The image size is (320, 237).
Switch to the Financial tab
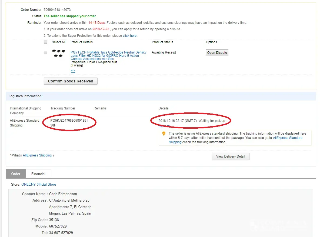pyautogui.click(x=38, y=174)
